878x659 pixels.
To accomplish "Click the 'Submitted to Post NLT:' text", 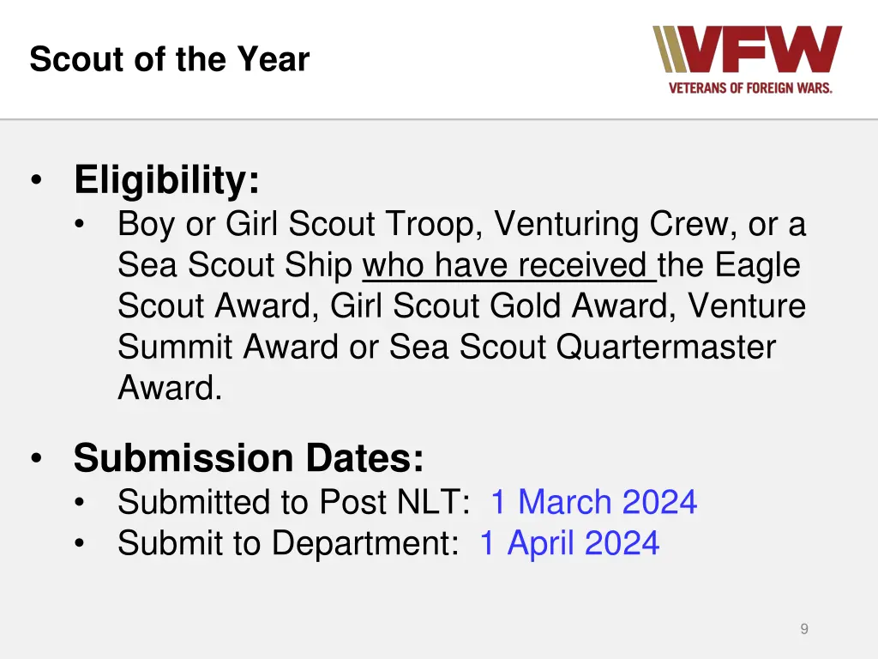I will (293, 502).
